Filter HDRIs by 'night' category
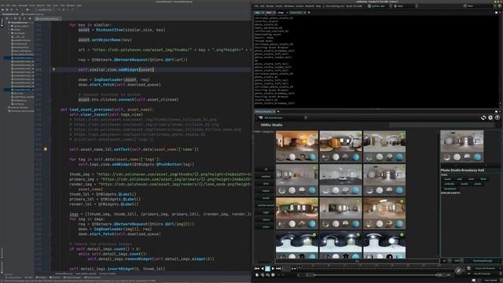The image size is (503, 283). tap(266, 212)
